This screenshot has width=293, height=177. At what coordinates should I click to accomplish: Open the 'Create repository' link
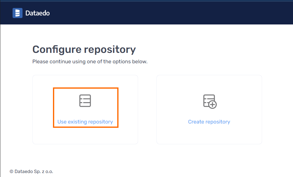pyautogui.click(x=209, y=122)
